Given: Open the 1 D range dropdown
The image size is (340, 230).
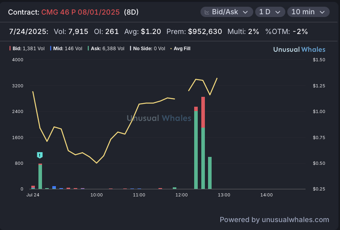Looking at the screenshot, I should 270,12.
